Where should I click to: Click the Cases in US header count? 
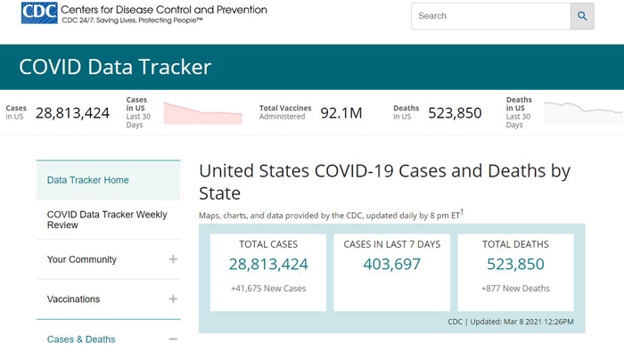pos(72,113)
